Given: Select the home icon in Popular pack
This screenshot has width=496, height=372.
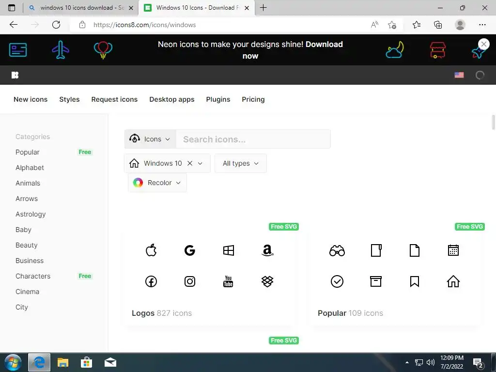Looking at the screenshot, I should tap(453, 281).
